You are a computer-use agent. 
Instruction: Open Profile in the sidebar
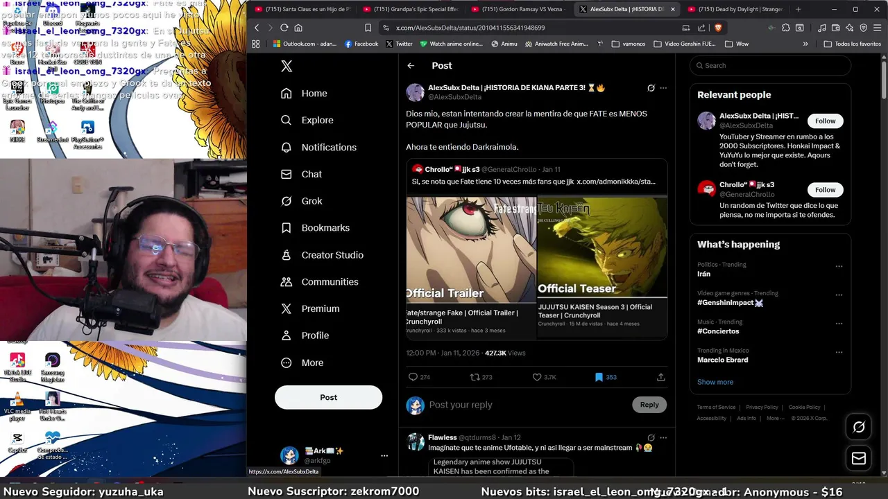[305, 335]
